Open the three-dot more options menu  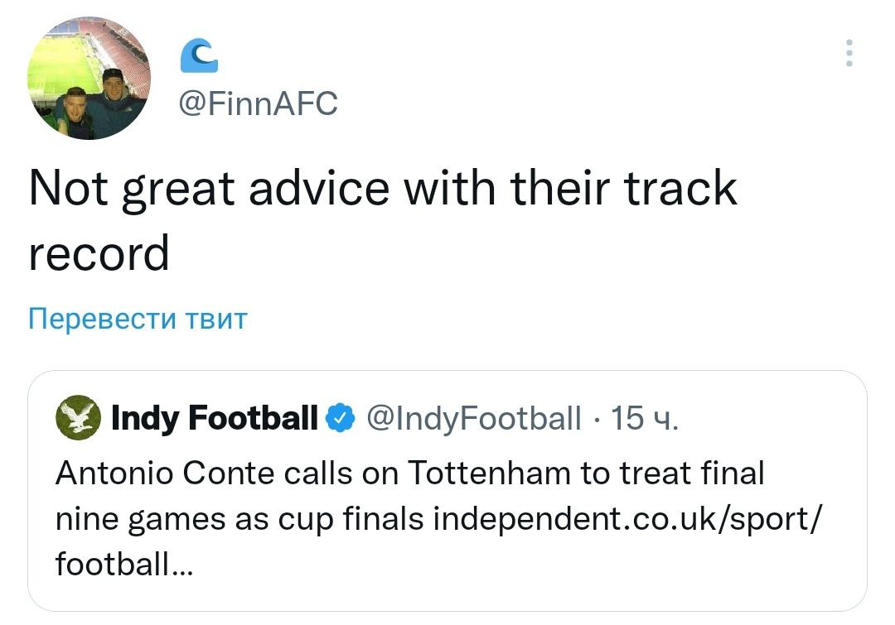(x=848, y=53)
